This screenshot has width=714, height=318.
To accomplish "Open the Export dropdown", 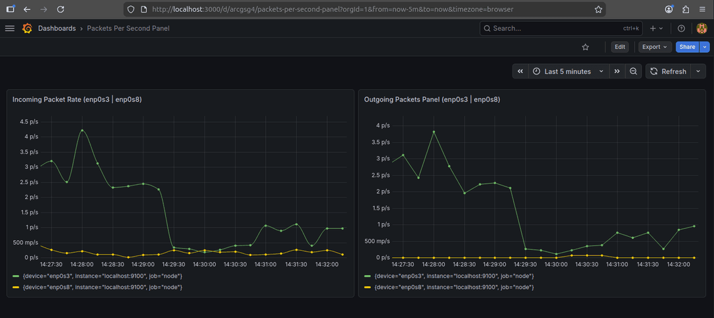I will [654, 47].
